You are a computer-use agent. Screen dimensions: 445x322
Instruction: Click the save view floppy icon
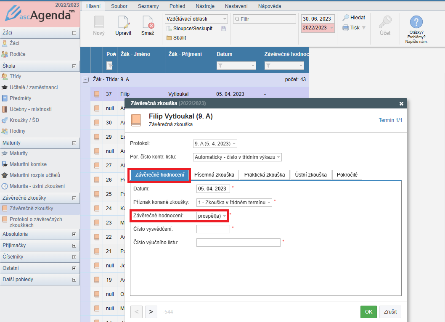click(x=223, y=29)
